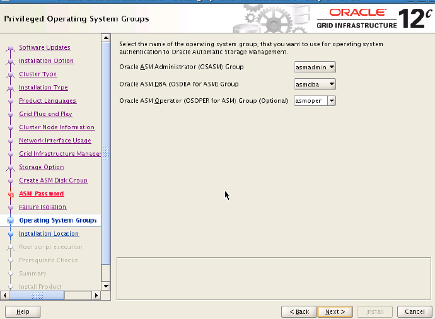435x319 pixels.
Task: Jump to Storage Option step
Action: click(x=42, y=167)
